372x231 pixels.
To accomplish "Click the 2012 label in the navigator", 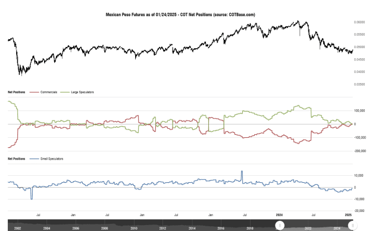I will 162,229.
